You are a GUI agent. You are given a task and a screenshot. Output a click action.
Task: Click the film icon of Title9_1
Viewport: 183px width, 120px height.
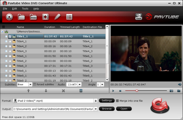[14, 76]
